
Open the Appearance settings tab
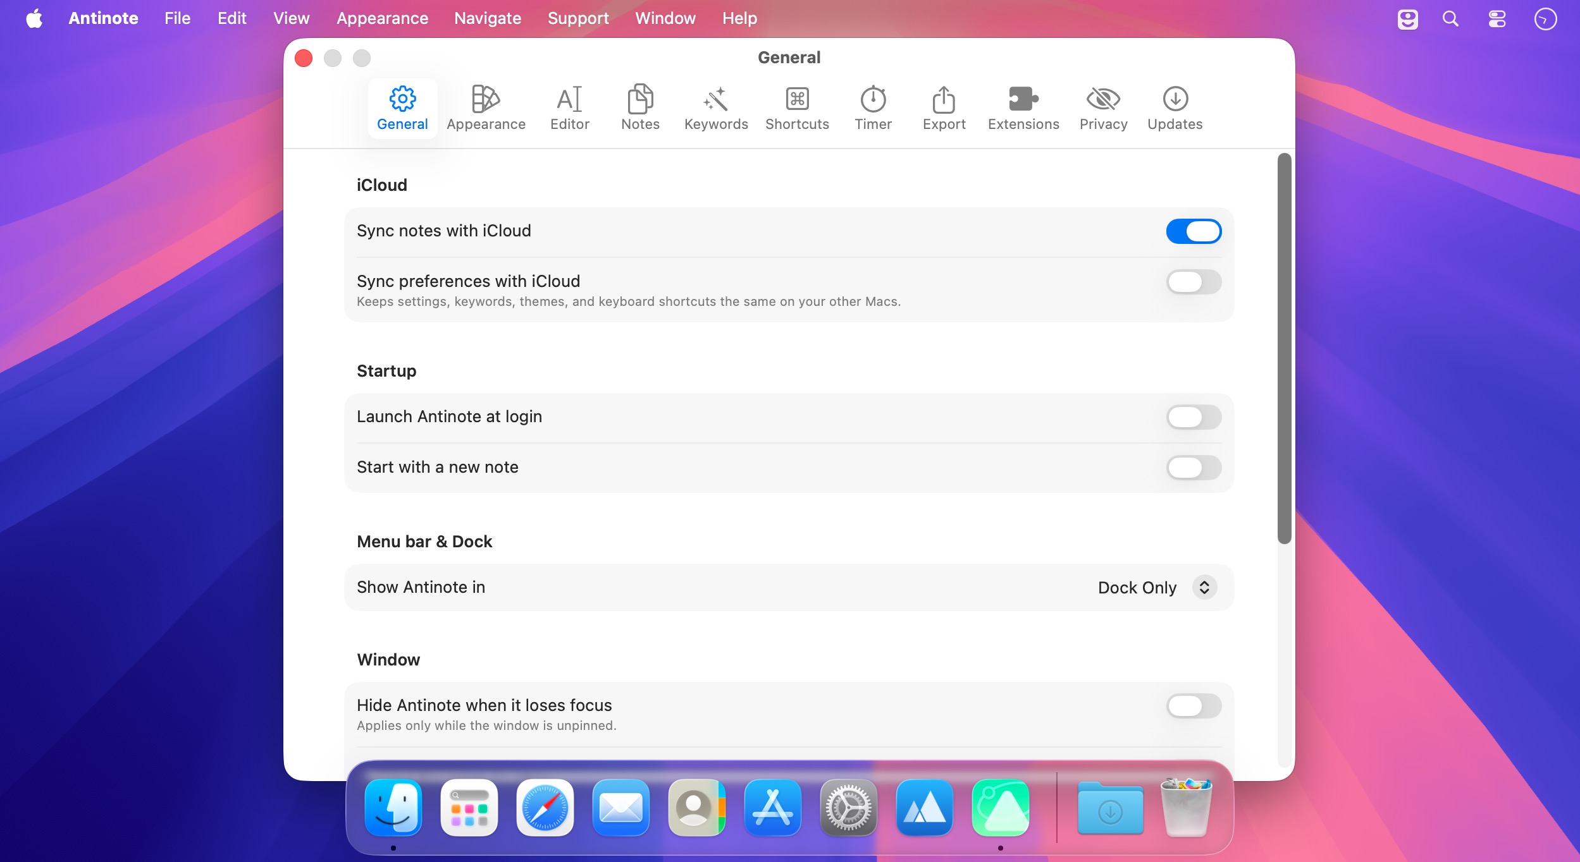(x=486, y=108)
